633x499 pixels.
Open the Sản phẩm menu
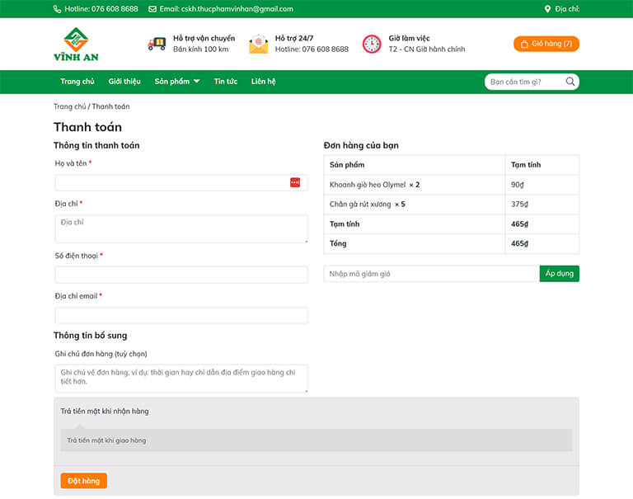point(172,81)
